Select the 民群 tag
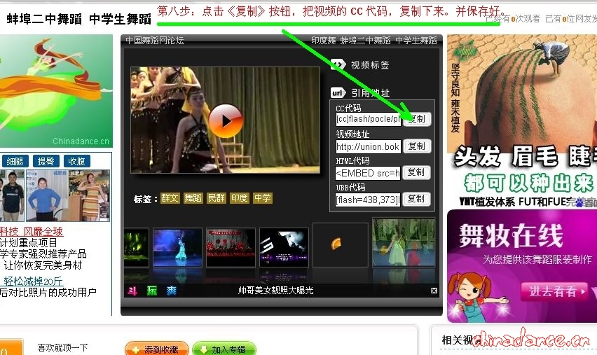This screenshot has width=597, height=355. [217, 198]
